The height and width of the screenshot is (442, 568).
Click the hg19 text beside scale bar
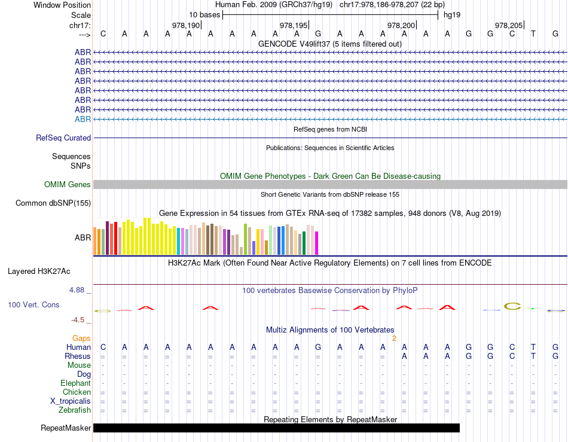click(452, 15)
